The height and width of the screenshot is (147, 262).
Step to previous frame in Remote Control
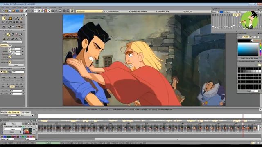(10, 80)
